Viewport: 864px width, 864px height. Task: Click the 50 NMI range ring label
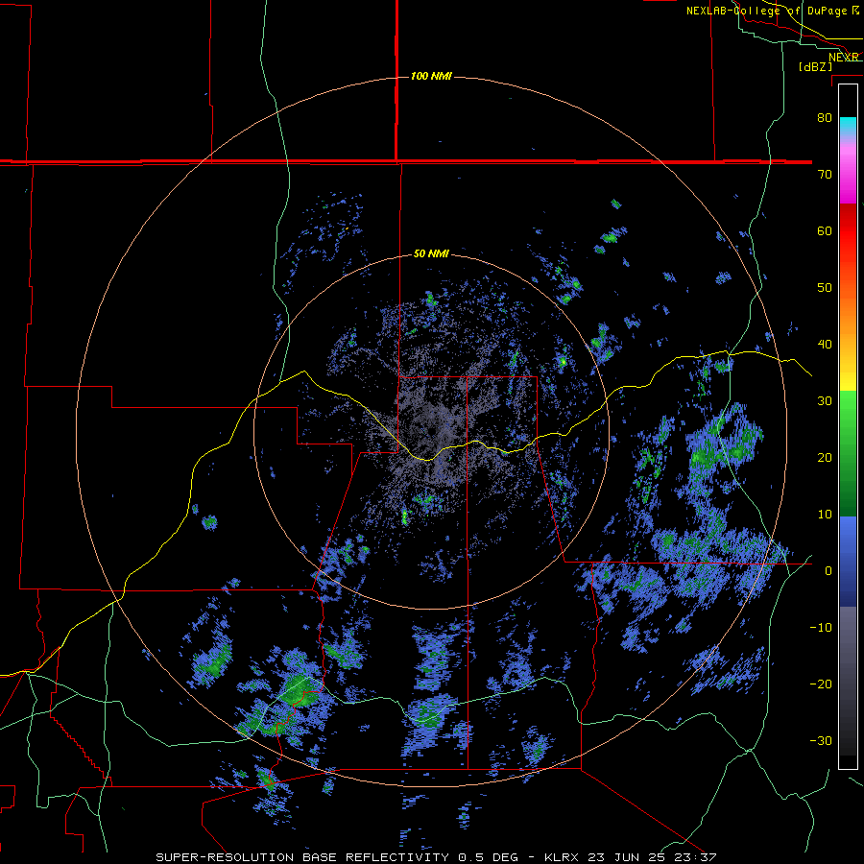431,254
